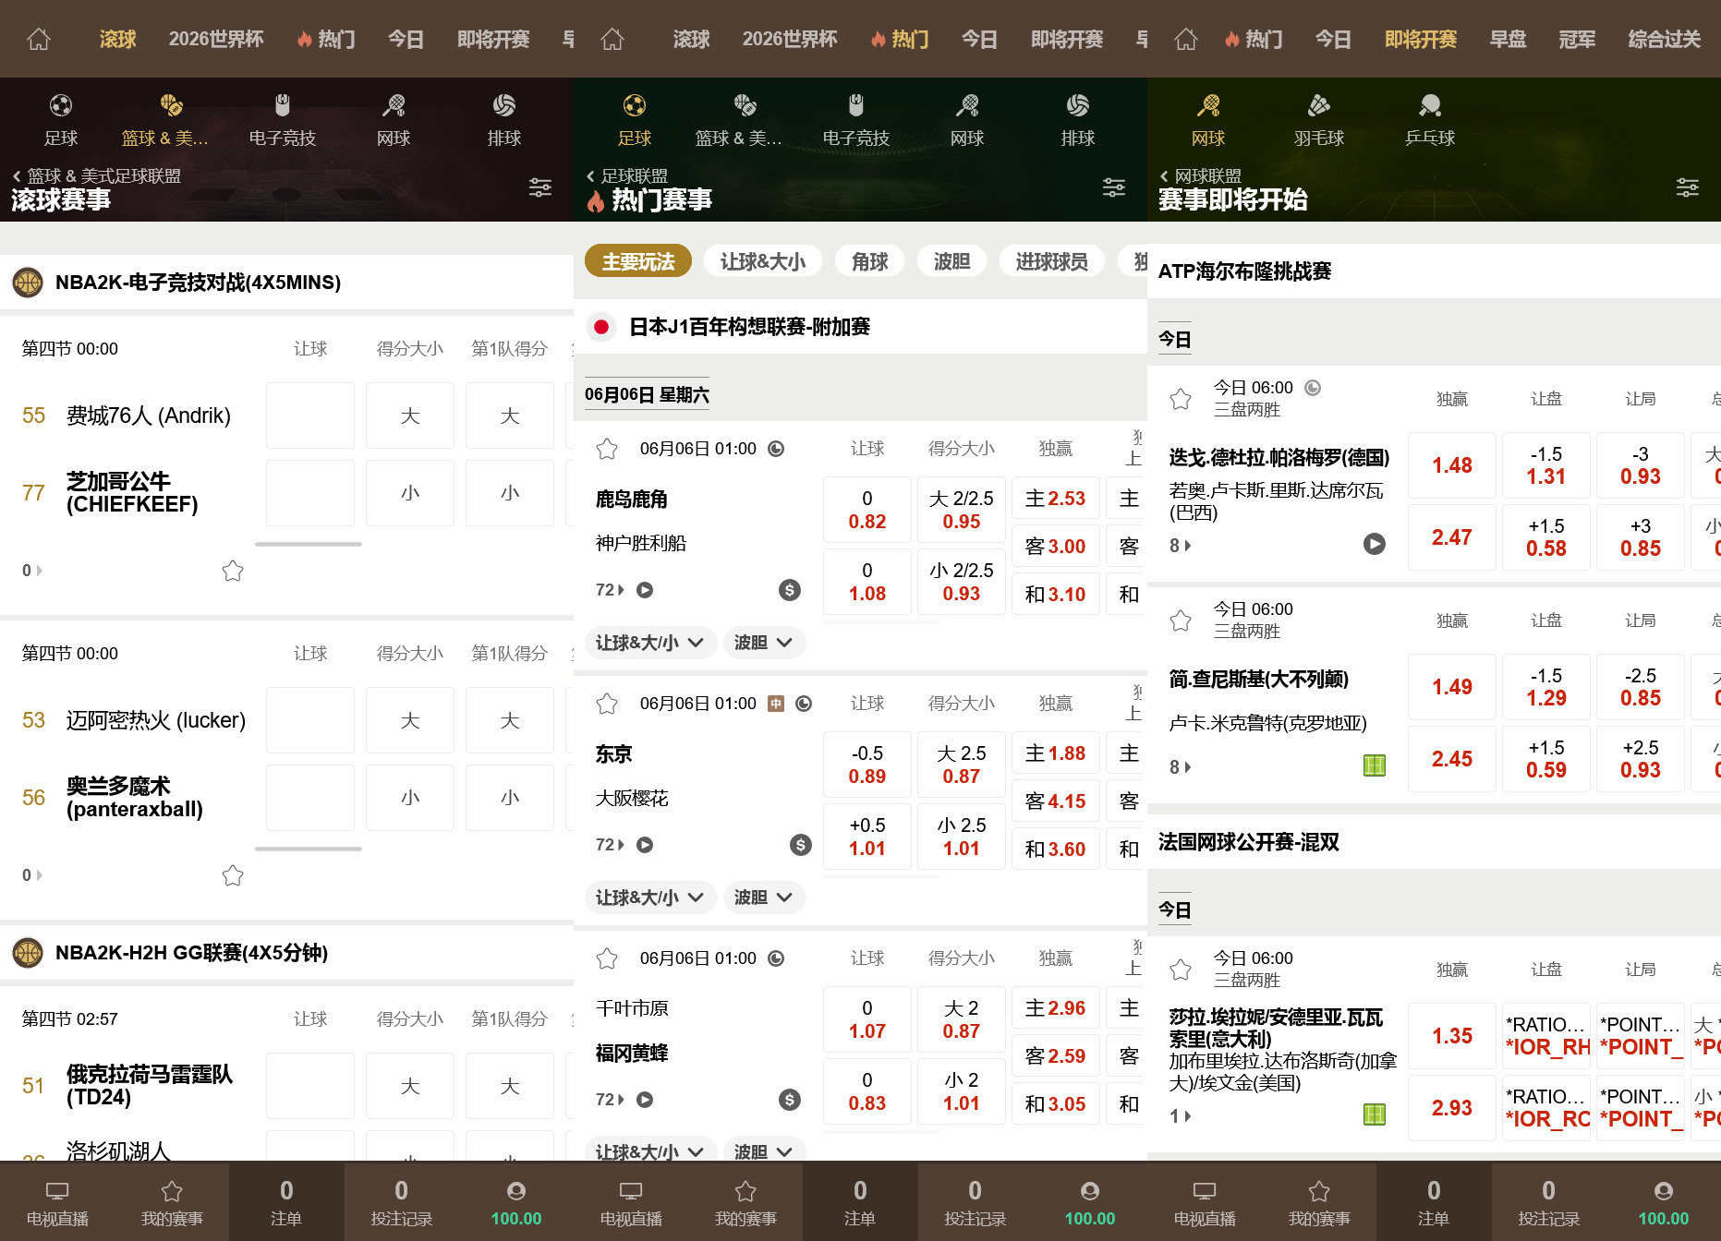Image resolution: width=1721 pixels, height=1241 pixels.
Task: Select 进球球员 filter pill
Action: 1051,261
